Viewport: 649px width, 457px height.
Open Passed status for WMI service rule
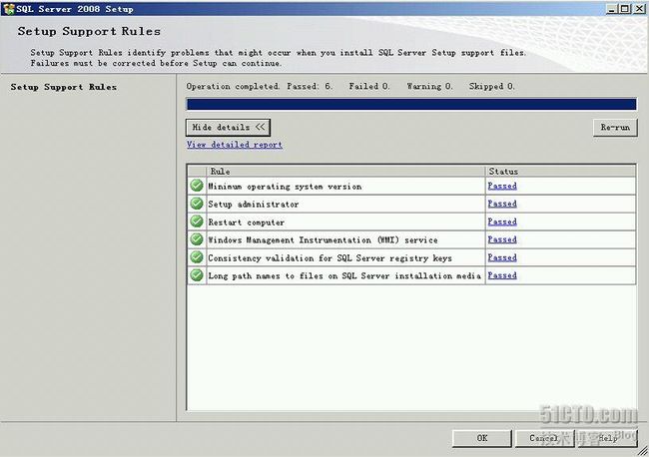pos(502,239)
